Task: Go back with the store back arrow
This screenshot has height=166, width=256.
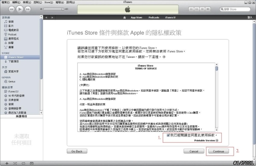Action: (x=46, y=18)
